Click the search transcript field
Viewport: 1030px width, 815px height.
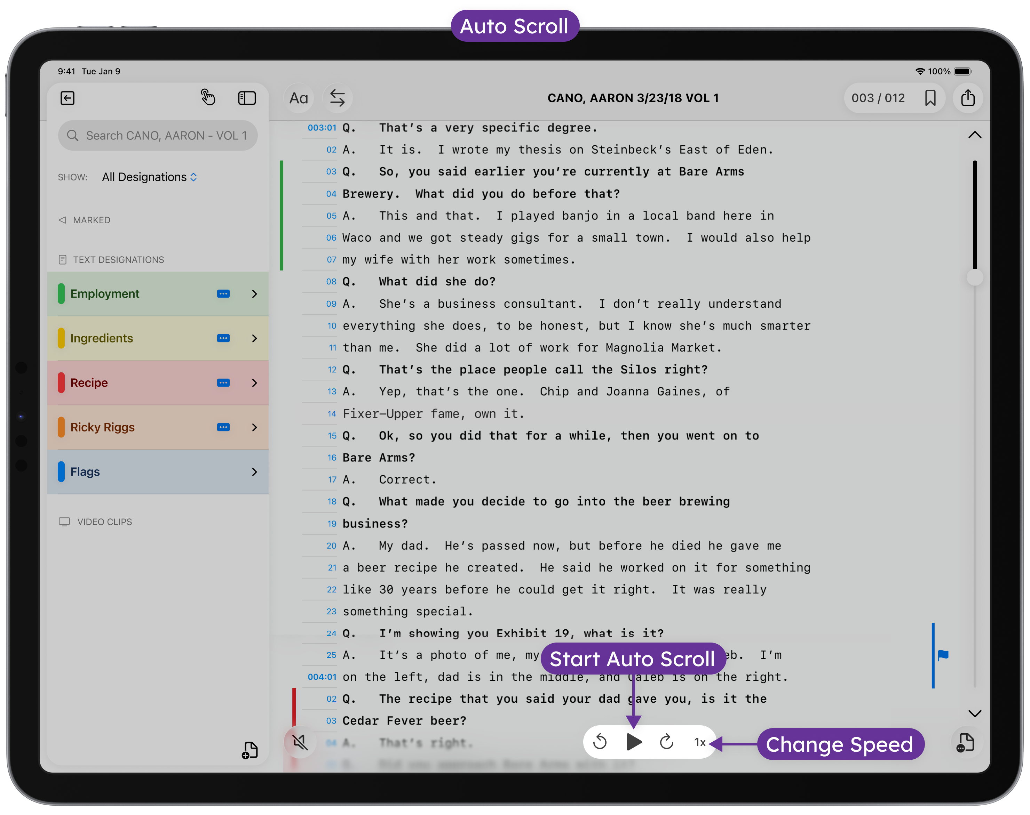158,136
